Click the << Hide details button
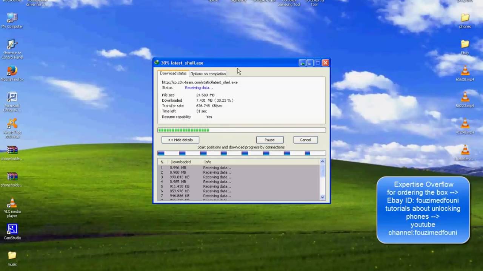Image resolution: width=483 pixels, height=271 pixels. (x=180, y=140)
